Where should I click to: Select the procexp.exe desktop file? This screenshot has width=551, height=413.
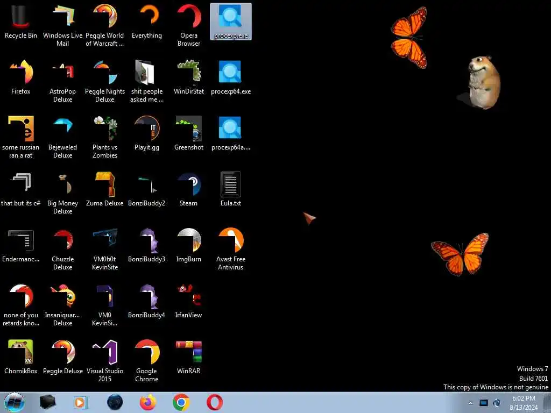pos(230,22)
